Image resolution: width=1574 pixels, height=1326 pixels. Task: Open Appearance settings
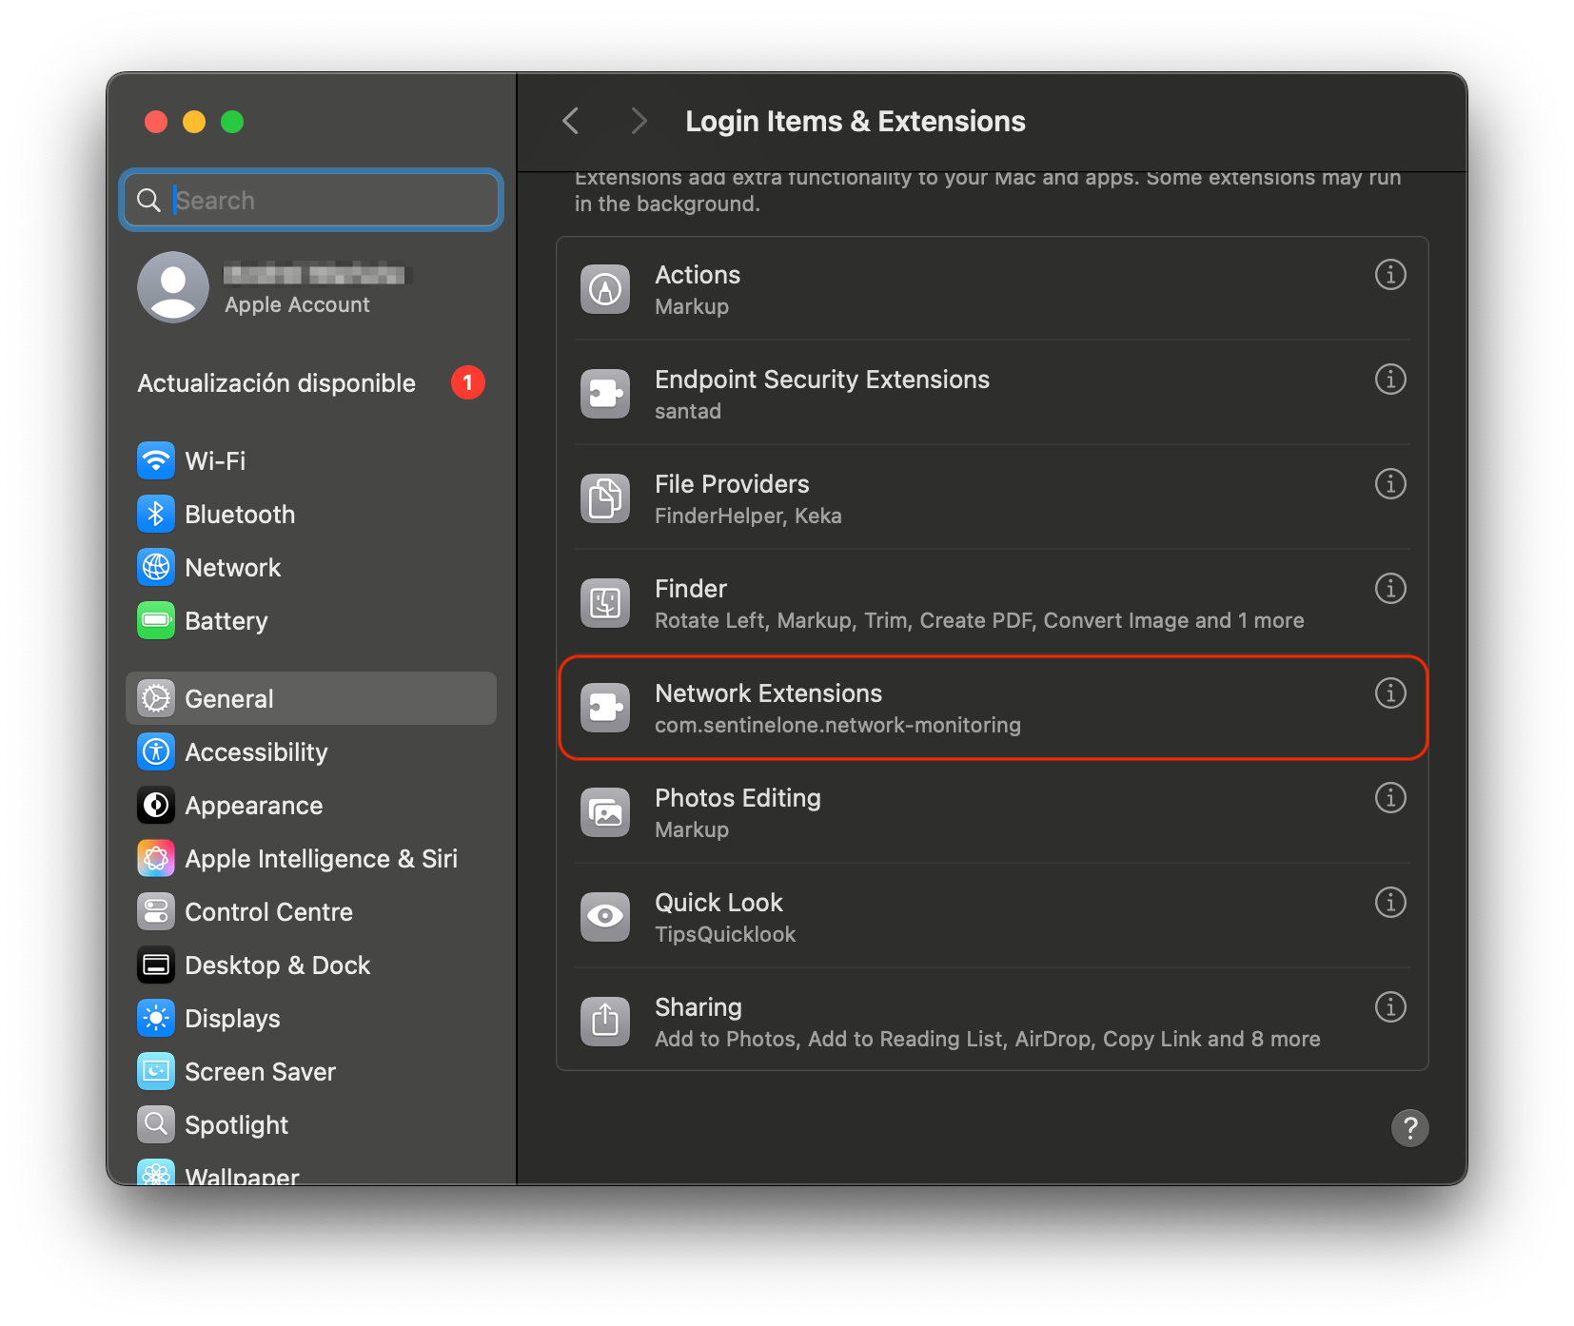pos(253,805)
